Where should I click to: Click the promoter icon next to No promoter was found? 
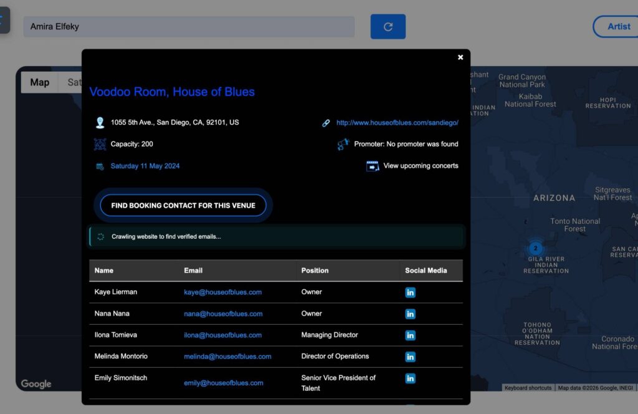[x=343, y=144]
